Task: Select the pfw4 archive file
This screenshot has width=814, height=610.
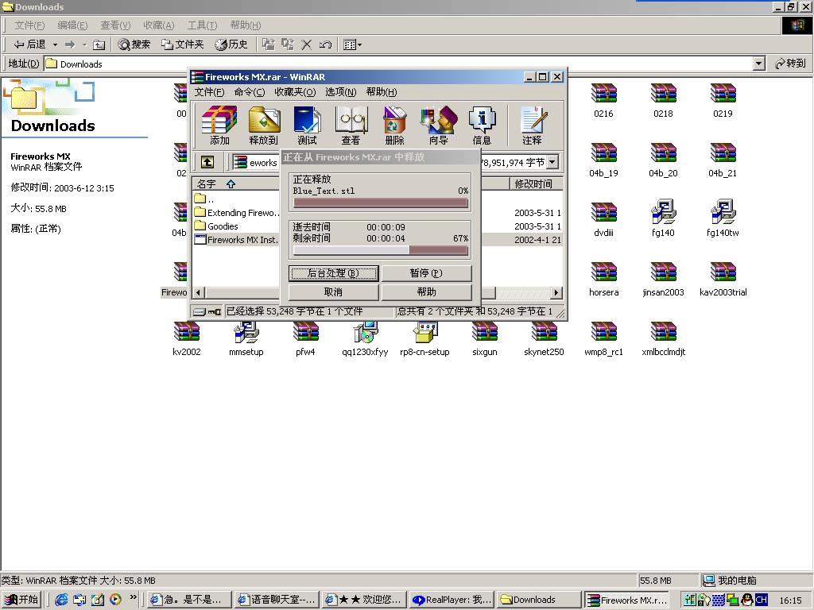Action: click(x=305, y=339)
